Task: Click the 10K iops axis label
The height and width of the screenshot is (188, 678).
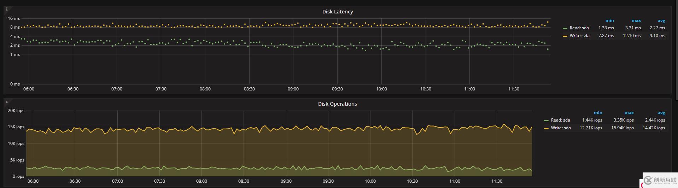Action: point(16,143)
